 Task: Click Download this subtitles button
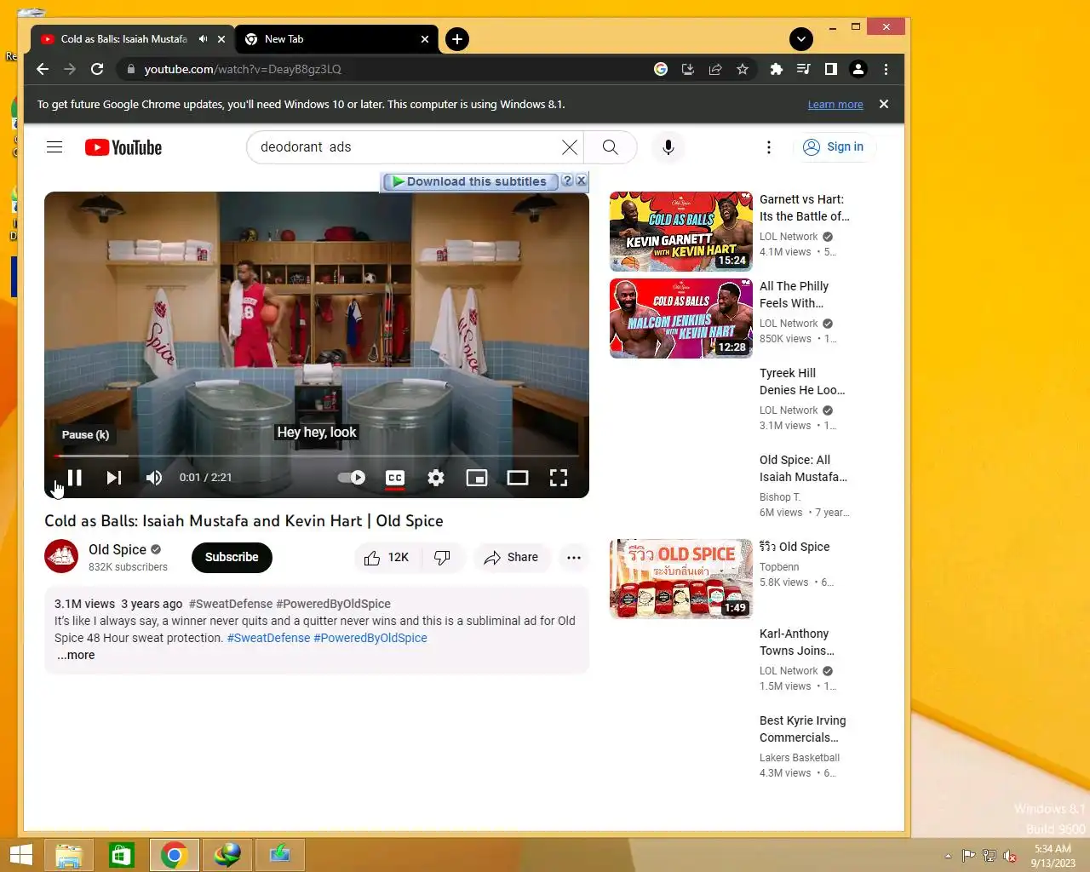470,181
